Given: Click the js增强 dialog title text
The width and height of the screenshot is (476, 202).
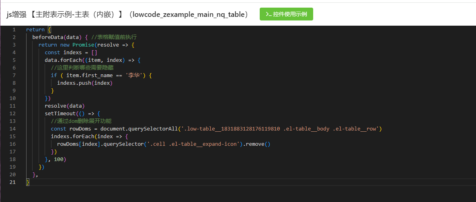Looking at the screenshot, I should point(127,14).
